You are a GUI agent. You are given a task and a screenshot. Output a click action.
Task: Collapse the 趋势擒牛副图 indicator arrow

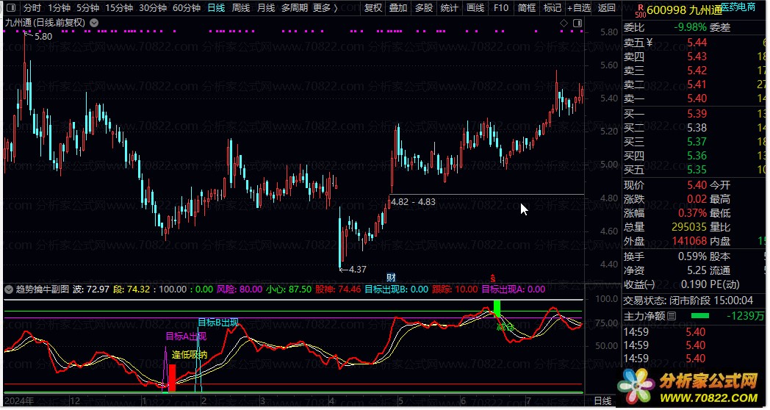(9, 289)
